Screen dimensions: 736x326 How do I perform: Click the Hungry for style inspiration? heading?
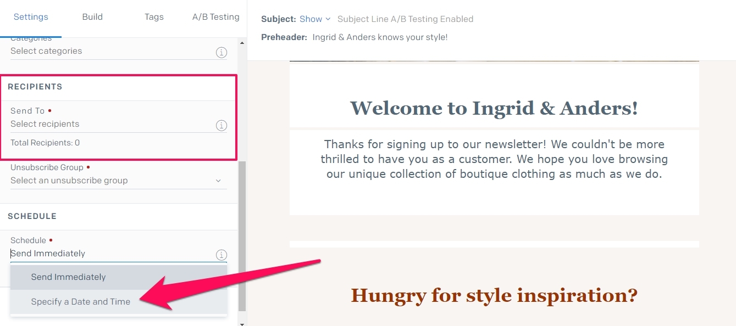click(x=494, y=296)
